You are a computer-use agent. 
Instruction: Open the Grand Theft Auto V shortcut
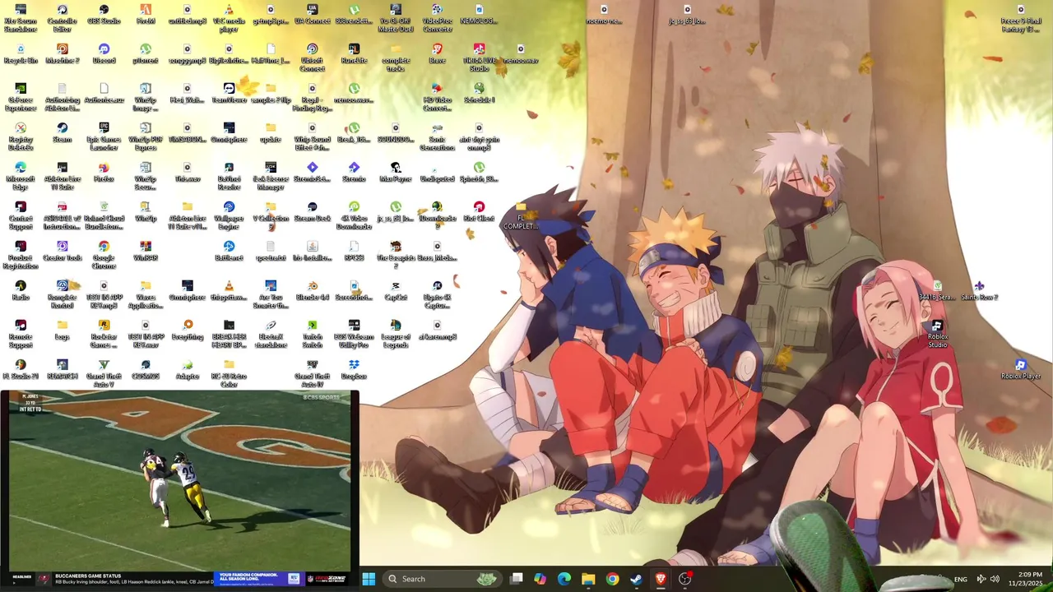(x=104, y=373)
